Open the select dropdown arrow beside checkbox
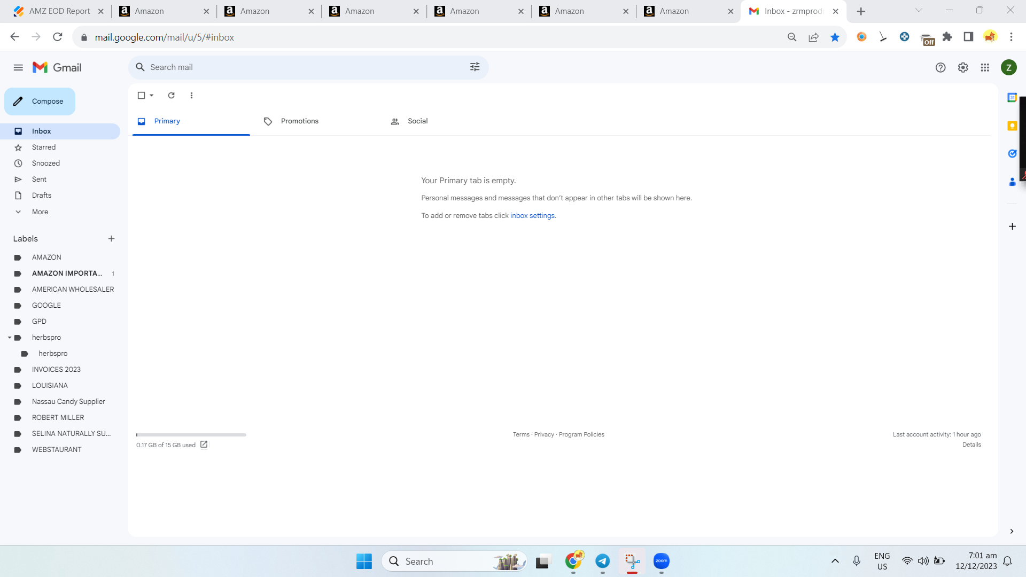 pos(152,95)
